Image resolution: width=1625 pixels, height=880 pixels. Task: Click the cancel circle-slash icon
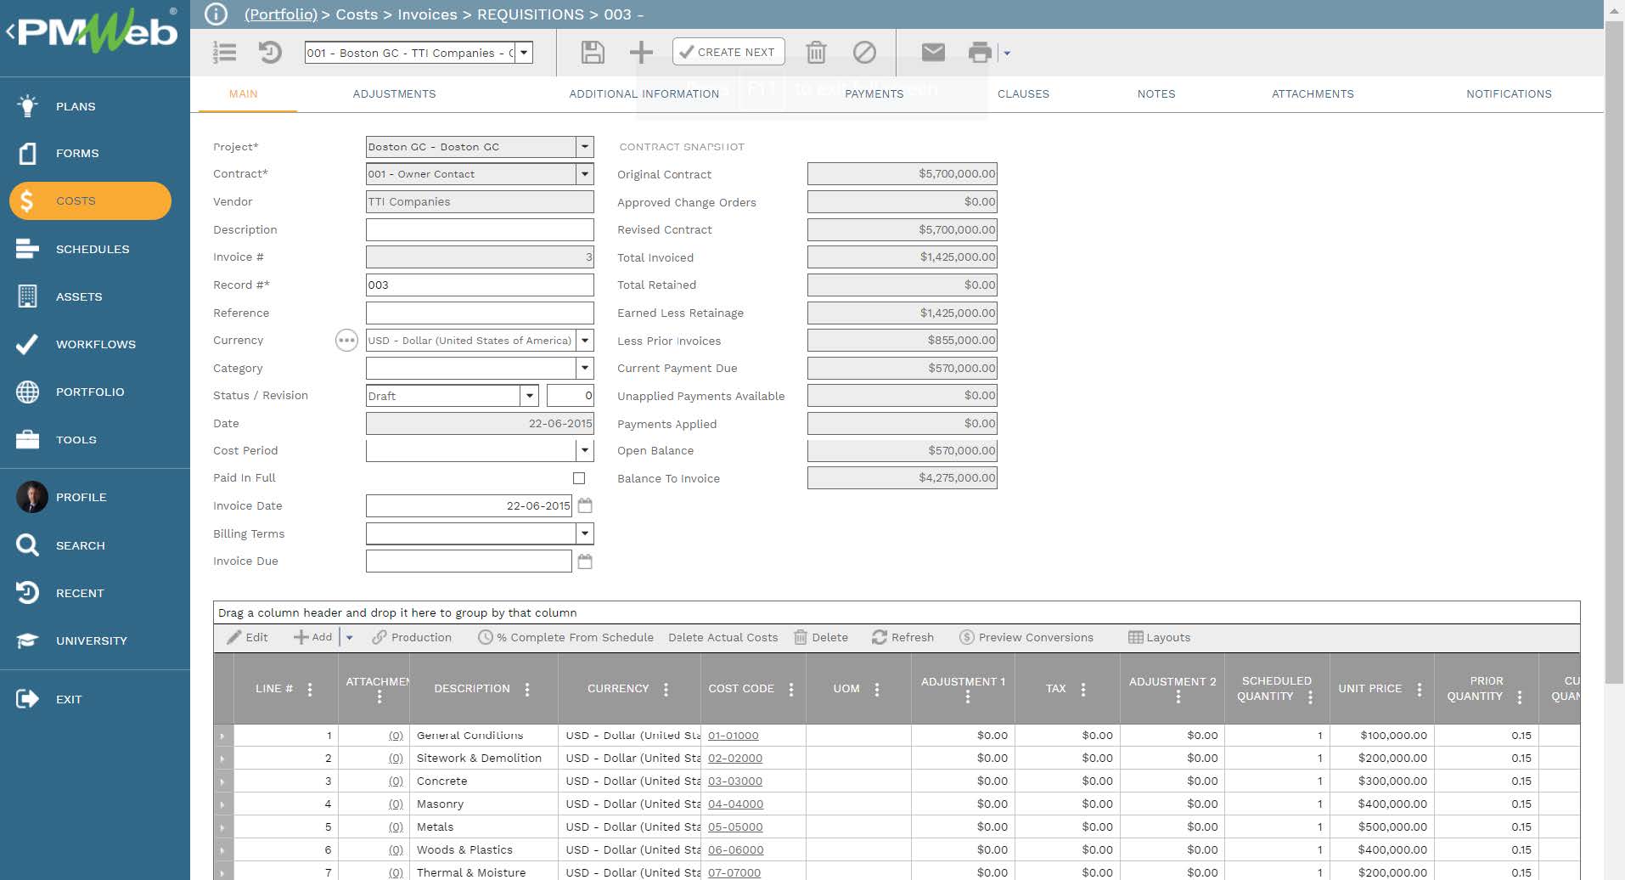click(x=864, y=53)
